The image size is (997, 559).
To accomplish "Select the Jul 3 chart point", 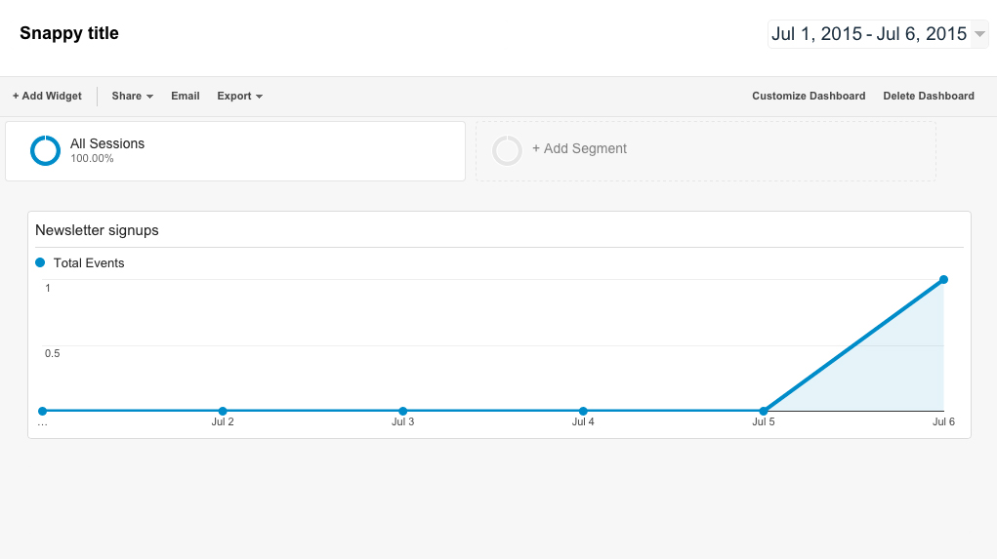I will tap(402, 411).
